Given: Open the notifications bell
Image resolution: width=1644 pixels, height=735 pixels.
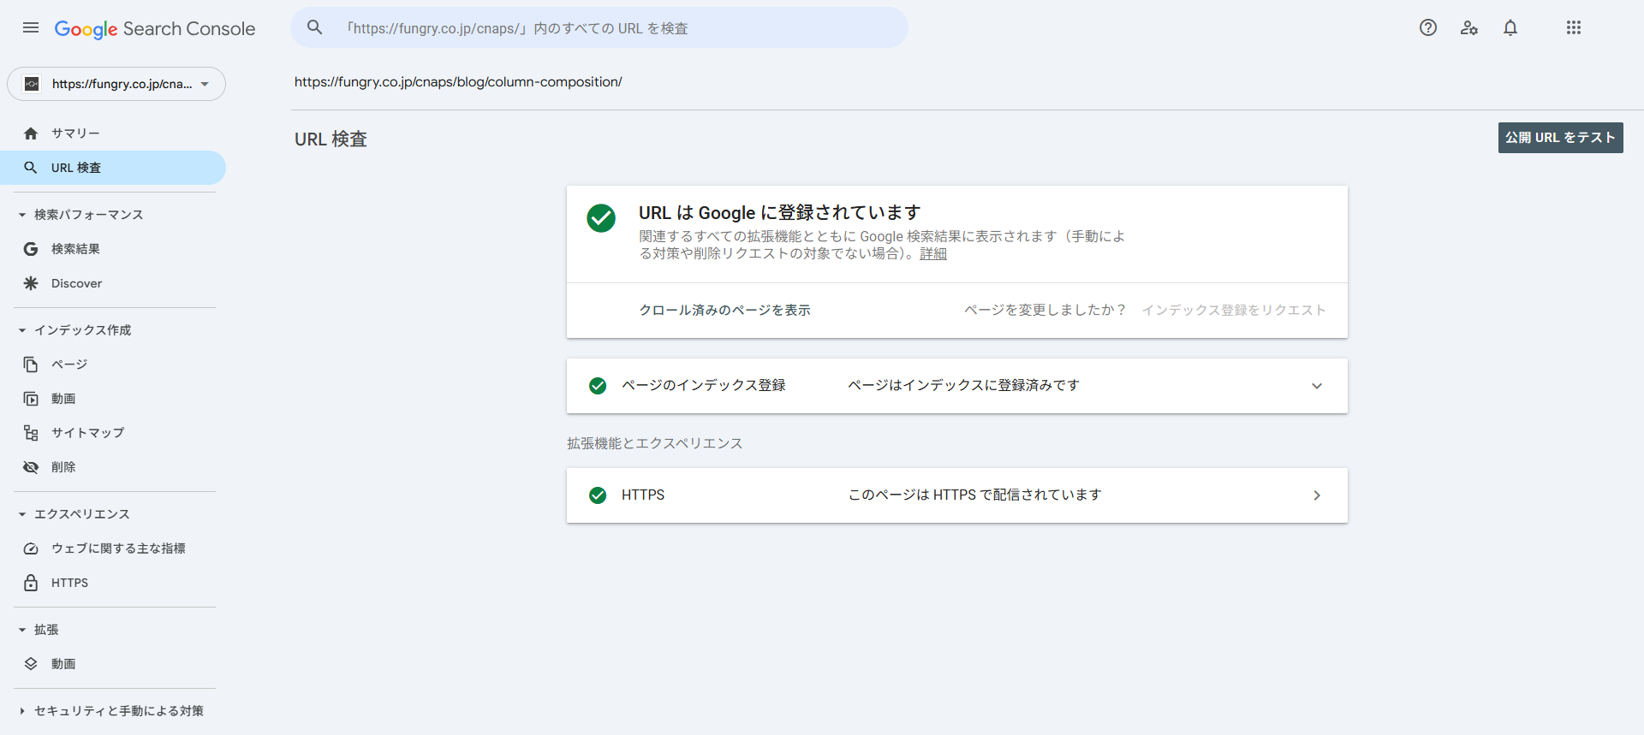Looking at the screenshot, I should tap(1510, 27).
